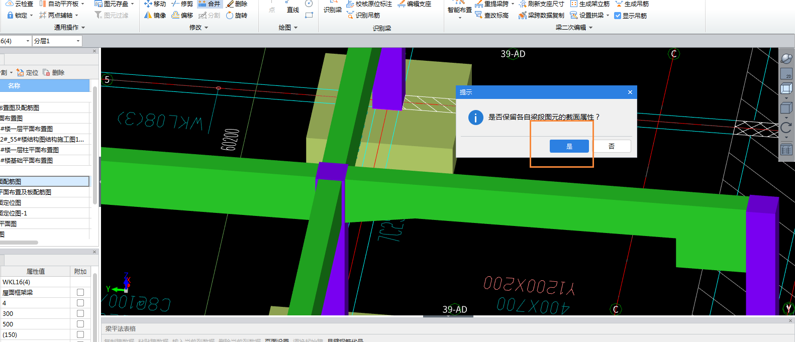The width and height of the screenshot is (795, 342).
Task: Click the drawing list horizontal scrollbar
Action: coord(19,243)
